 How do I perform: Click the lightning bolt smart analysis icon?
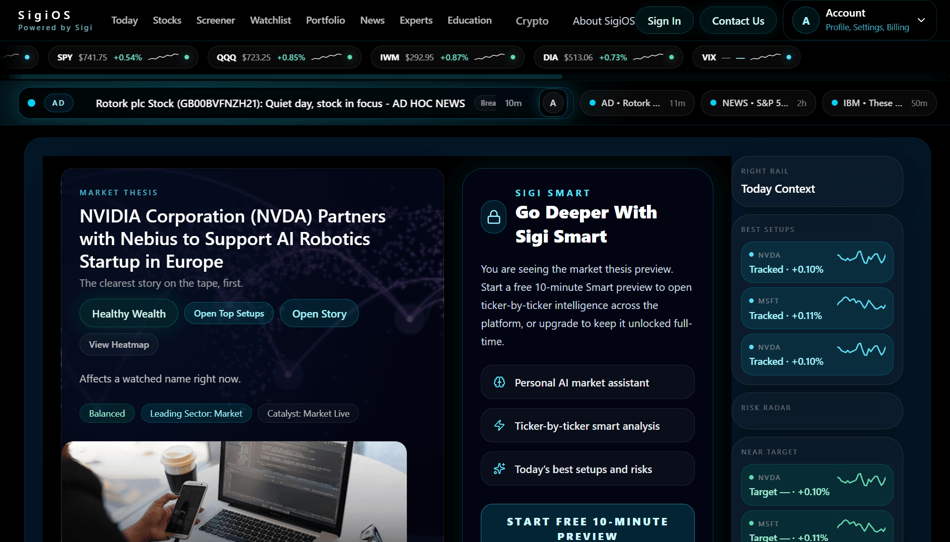499,426
